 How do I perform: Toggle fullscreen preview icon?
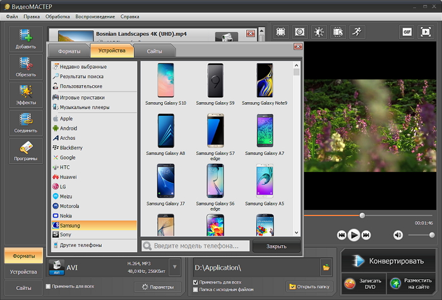point(426,32)
